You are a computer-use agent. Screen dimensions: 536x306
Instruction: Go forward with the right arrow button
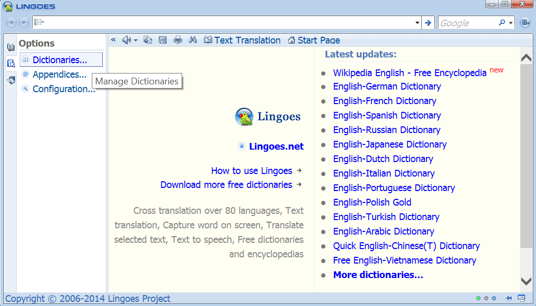(23, 22)
